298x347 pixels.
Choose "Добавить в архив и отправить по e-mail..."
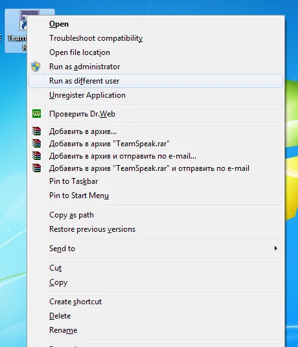pyautogui.click(x=156, y=156)
